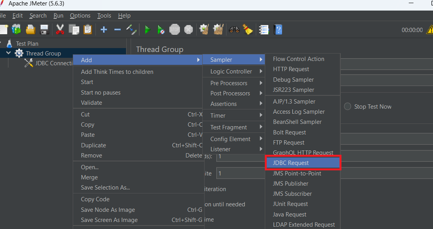Click the Copy toolbar icon
Image resolution: width=433 pixels, height=229 pixels.
pos(74,29)
